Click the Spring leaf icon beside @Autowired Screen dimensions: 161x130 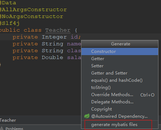(x=87, y=116)
